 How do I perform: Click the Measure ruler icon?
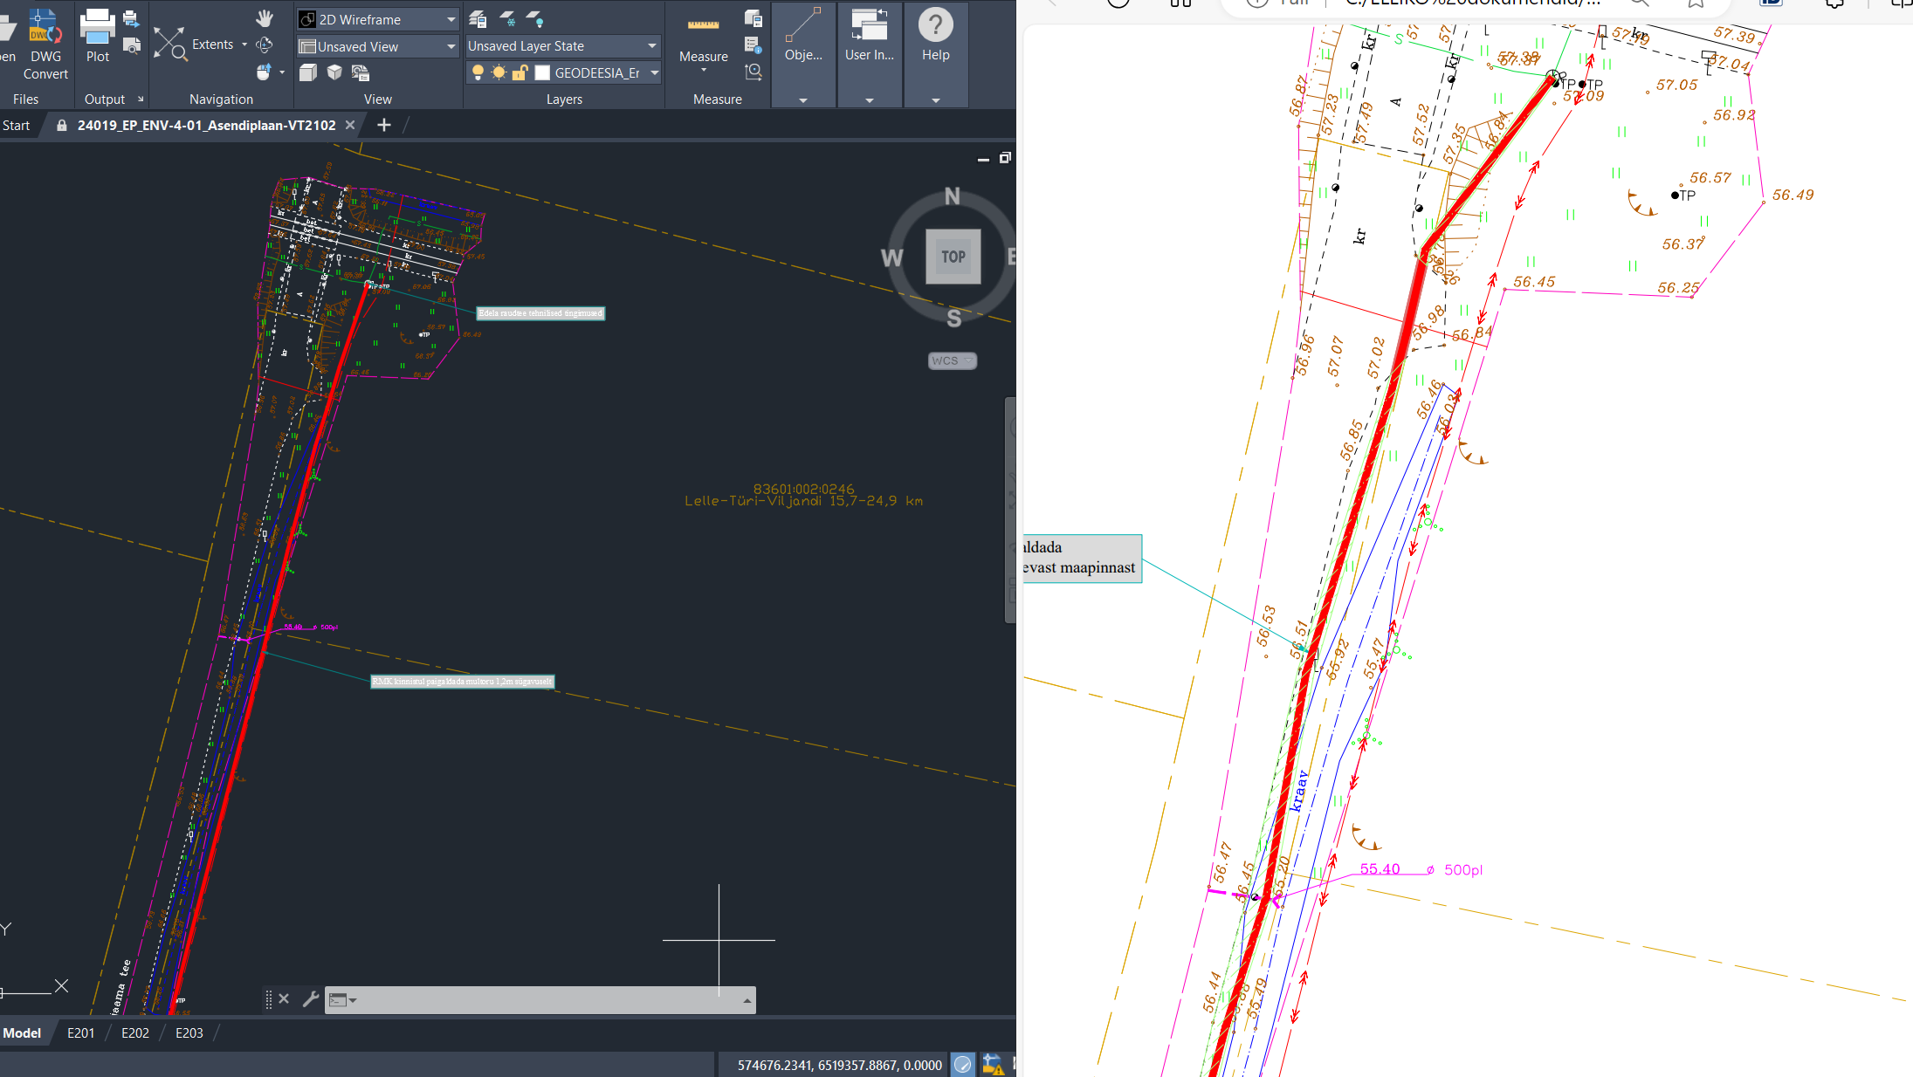click(703, 25)
